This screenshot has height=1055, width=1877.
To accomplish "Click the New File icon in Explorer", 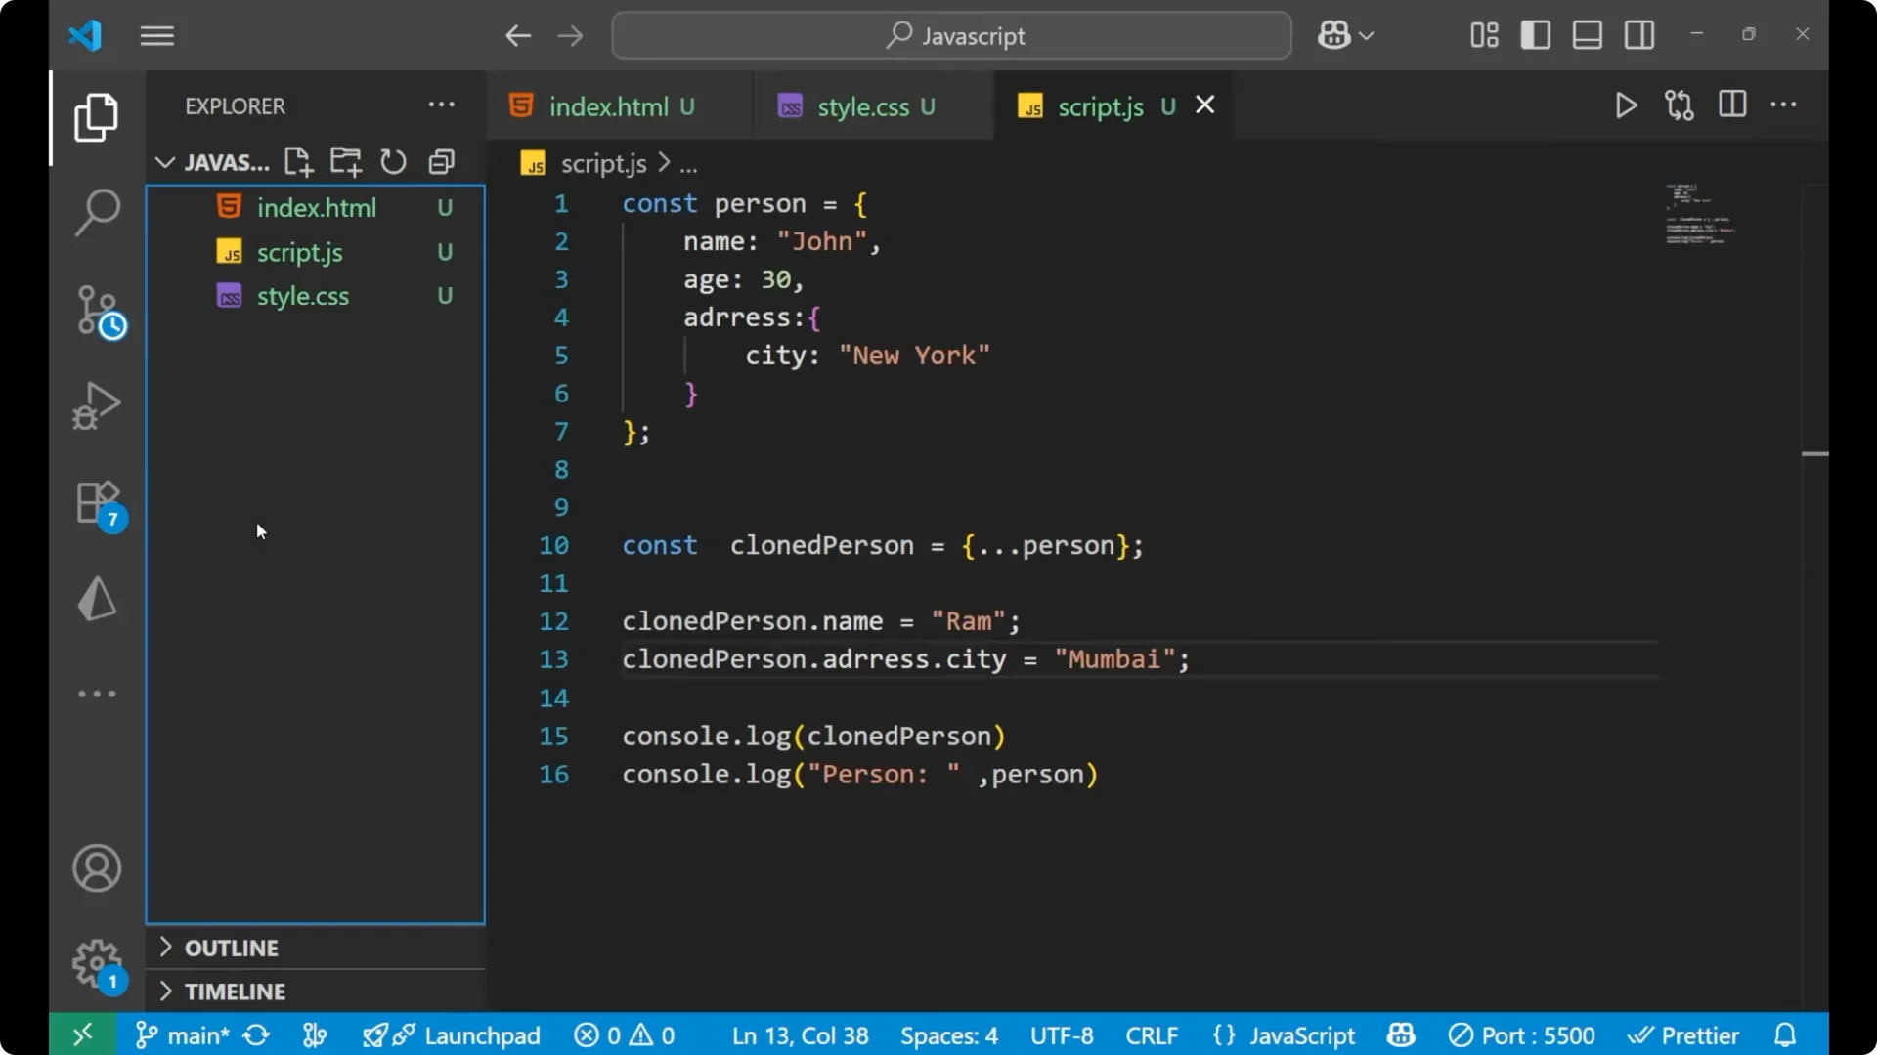I will click(x=298, y=161).
